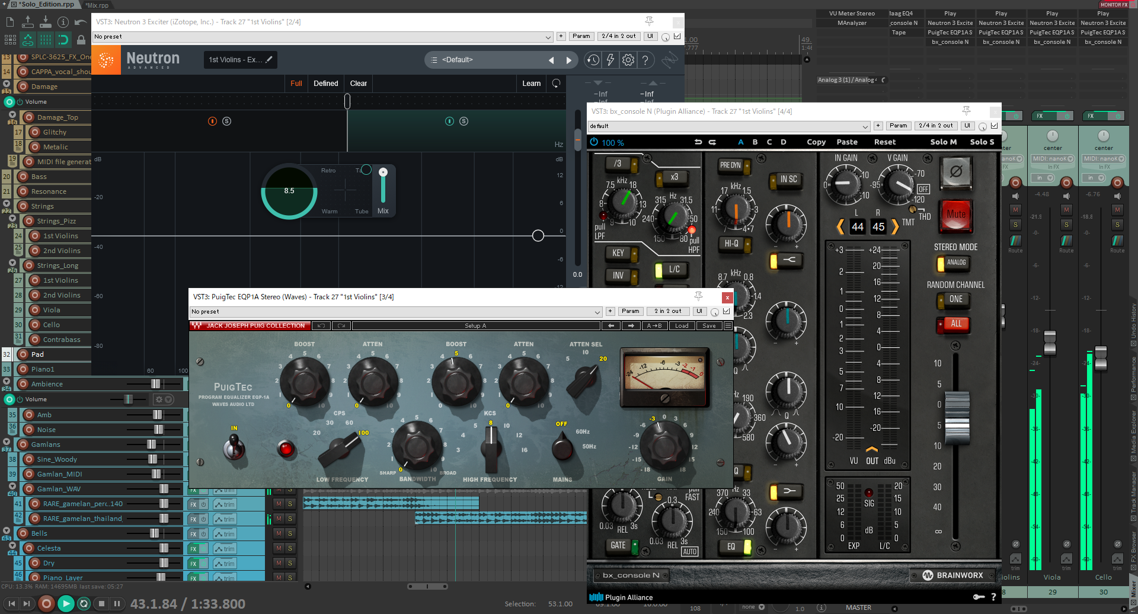Click bx_console undo arrow
The height and width of the screenshot is (614, 1138).
pyautogui.click(x=698, y=142)
